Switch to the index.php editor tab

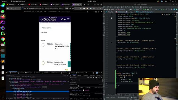130,12
